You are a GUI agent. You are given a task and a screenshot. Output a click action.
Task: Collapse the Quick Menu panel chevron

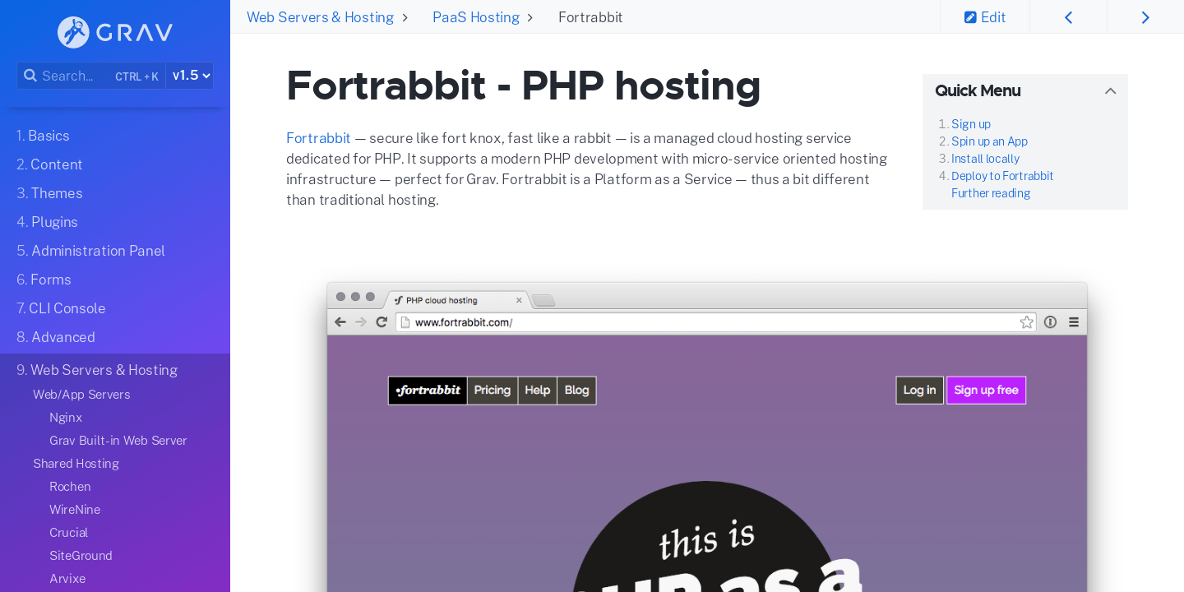click(x=1110, y=90)
